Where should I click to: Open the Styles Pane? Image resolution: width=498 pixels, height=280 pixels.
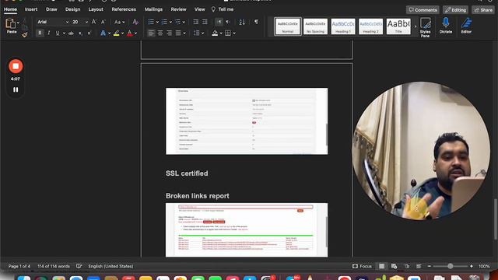coord(426,27)
